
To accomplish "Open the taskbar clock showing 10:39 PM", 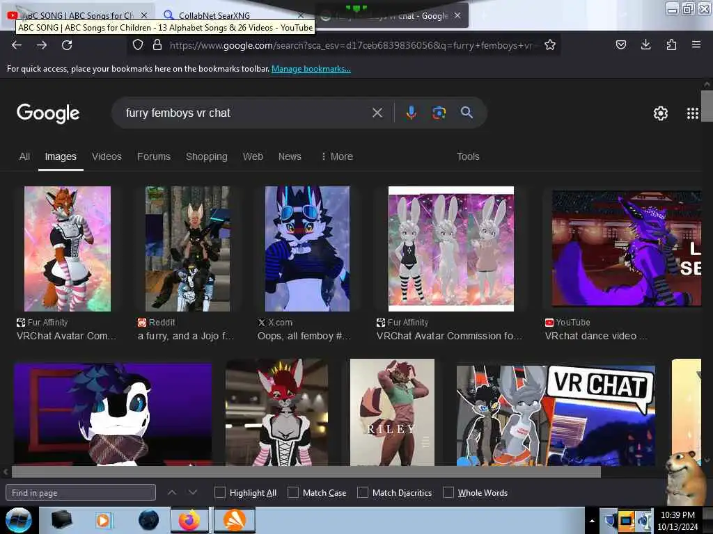I will (x=677, y=520).
